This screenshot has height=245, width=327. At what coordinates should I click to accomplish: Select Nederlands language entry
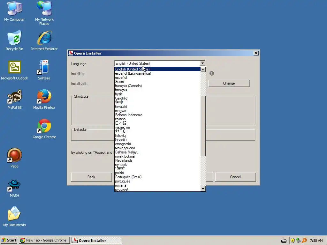[157, 160]
